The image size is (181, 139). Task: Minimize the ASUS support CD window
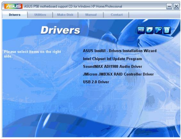click(169, 6)
